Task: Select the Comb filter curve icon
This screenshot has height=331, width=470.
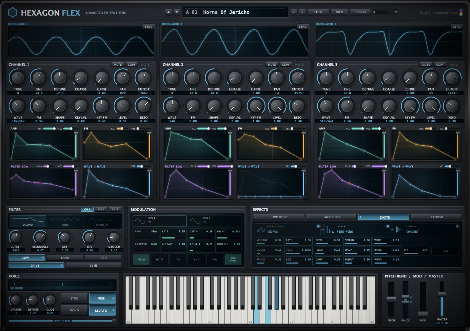Action: point(65,221)
